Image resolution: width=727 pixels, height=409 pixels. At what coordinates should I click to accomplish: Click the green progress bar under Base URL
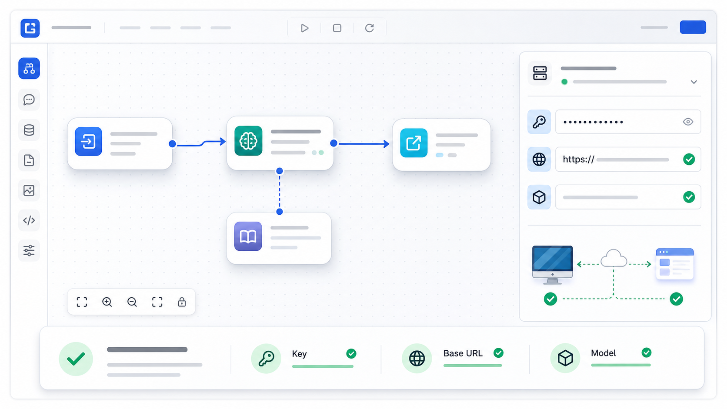pyautogui.click(x=473, y=366)
